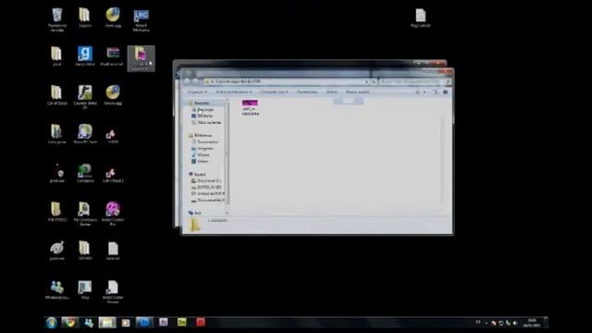Select the CamSpace desktop icon
Image resolution: width=592 pixels, height=333 pixels.
pyautogui.click(x=85, y=173)
